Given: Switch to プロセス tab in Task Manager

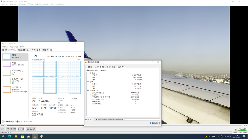Looking at the screenshot, I should point(4,50).
